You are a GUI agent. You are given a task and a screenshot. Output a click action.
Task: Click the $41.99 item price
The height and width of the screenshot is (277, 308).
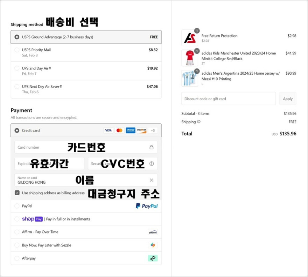[x=291, y=53]
